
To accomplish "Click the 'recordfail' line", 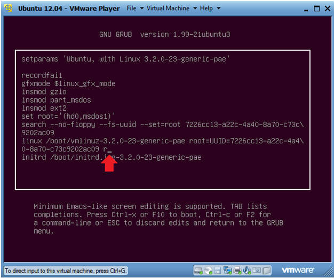I will (42, 75).
